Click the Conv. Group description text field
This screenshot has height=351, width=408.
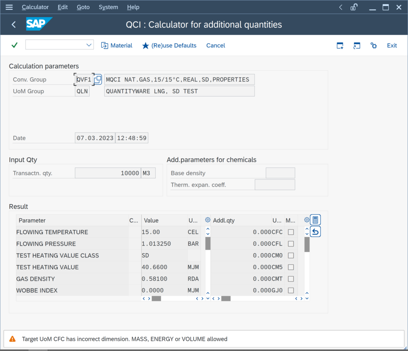click(179, 80)
